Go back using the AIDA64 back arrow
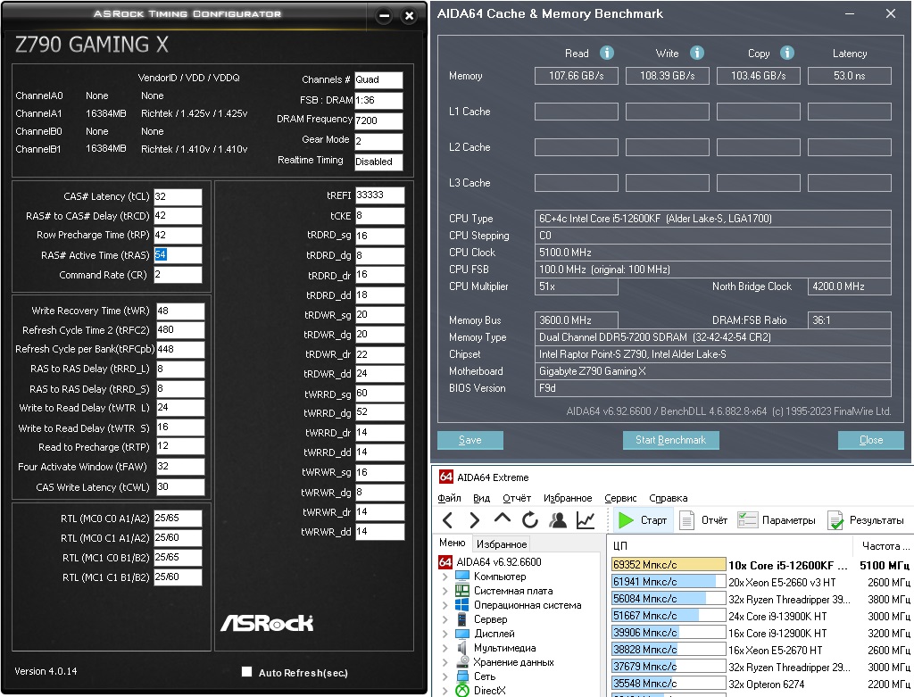Image resolution: width=914 pixels, height=697 pixels. coord(448,519)
